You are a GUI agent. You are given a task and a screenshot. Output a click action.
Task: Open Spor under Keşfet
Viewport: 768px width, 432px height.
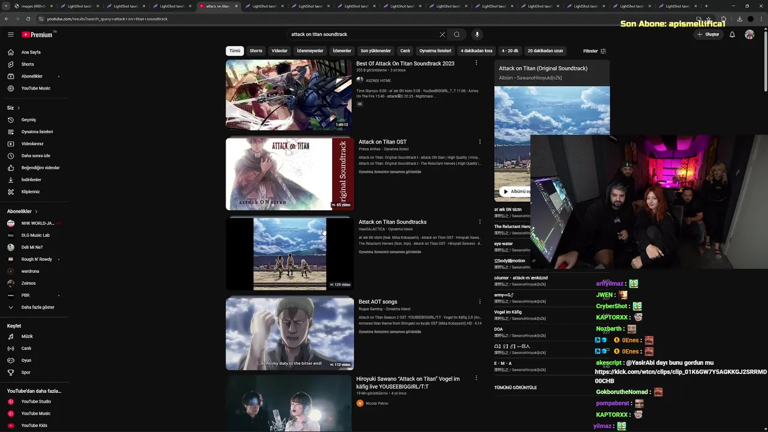(x=26, y=373)
